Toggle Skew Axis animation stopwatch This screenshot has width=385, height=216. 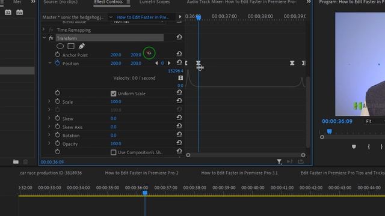click(x=58, y=127)
